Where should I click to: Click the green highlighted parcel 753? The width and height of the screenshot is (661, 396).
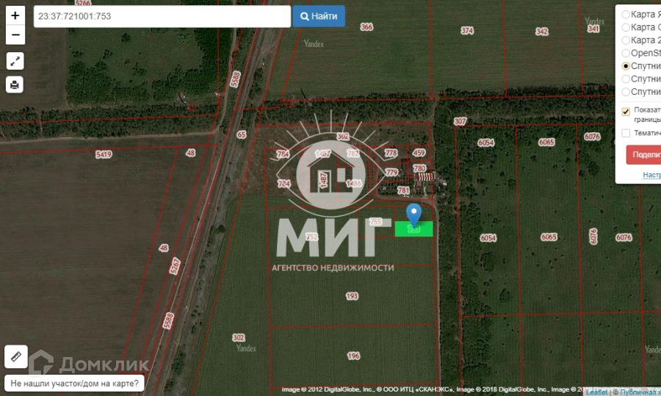(x=414, y=229)
